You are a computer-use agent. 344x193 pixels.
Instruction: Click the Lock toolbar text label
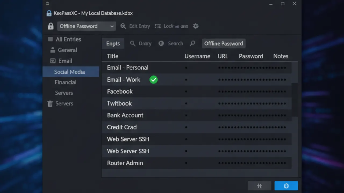tap(176, 26)
